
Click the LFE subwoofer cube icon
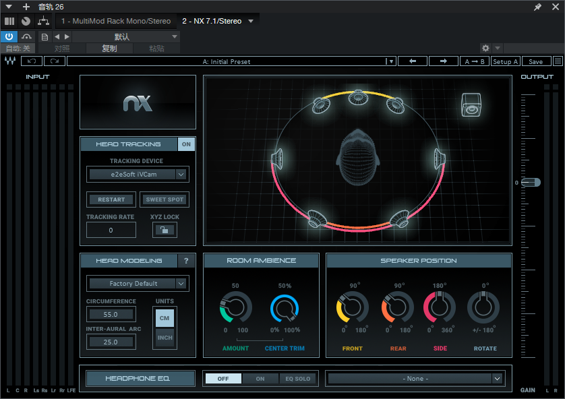pyautogui.click(x=471, y=104)
